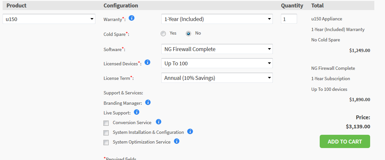
Task: Click the 1-Year (Included) Warranty summary text
Action: tap(338, 29)
